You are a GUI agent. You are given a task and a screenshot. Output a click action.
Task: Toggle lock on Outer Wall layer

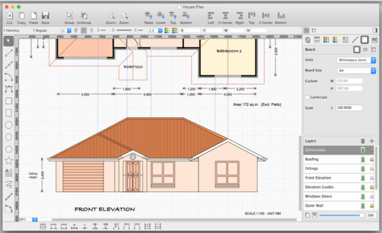click(x=372, y=206)
